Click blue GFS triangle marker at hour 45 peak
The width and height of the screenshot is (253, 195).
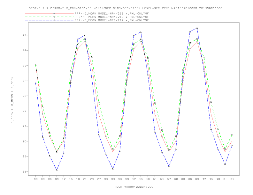pyautogui.click(x=141, y=32)
